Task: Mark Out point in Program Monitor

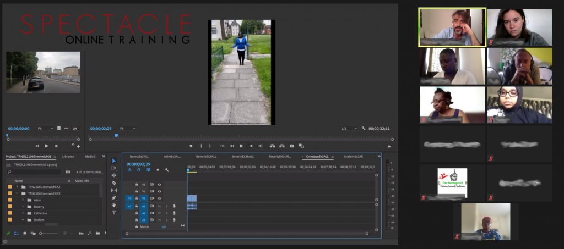Action: click(x=210, y=146)
